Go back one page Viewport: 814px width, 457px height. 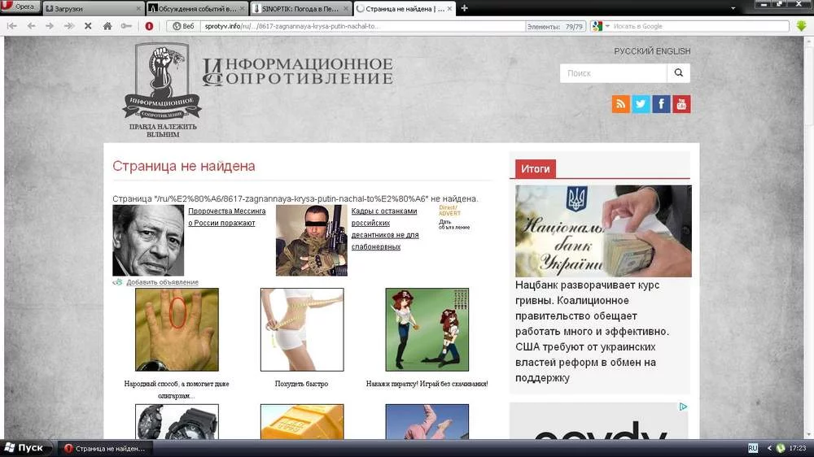[31, 26]
